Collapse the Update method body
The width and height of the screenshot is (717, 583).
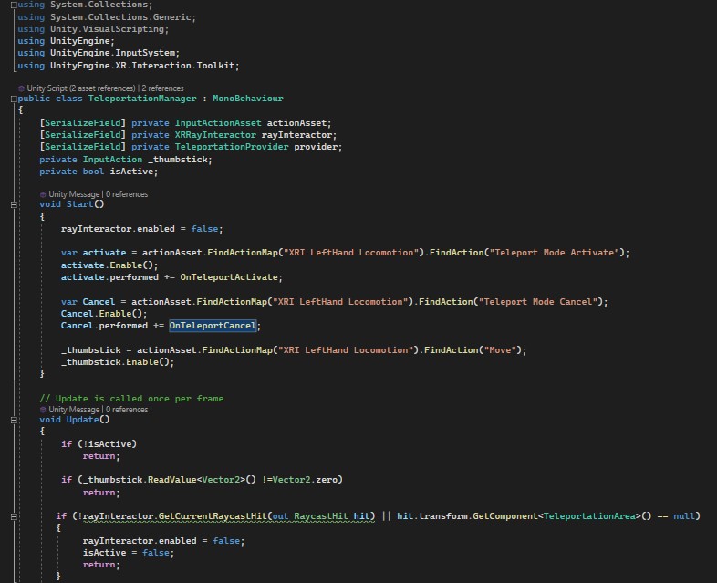(x=13, y=420)
